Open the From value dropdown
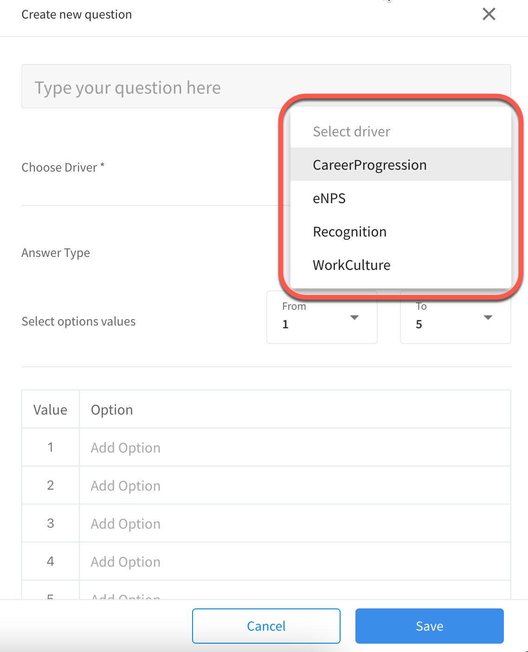This screenshot has width=528, height=652. (x=322, y=317)
